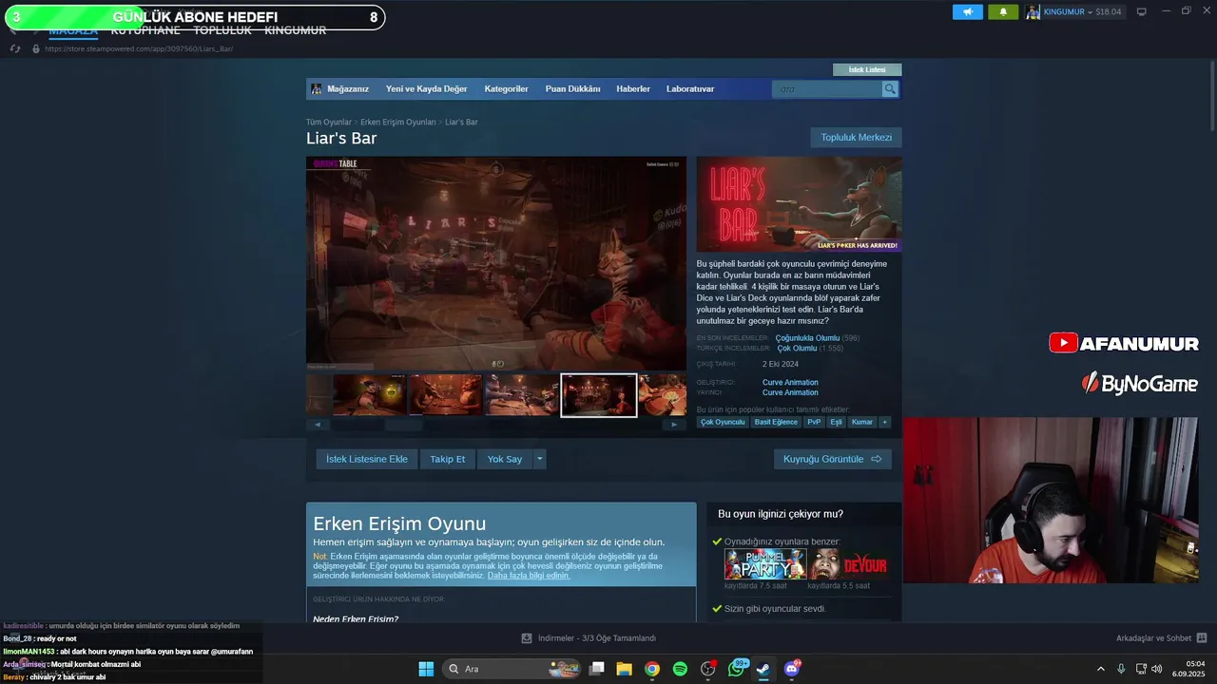Open volume control in system tray
Image resolution: width=1217 pixels, height=684 pixels.
1157,669
